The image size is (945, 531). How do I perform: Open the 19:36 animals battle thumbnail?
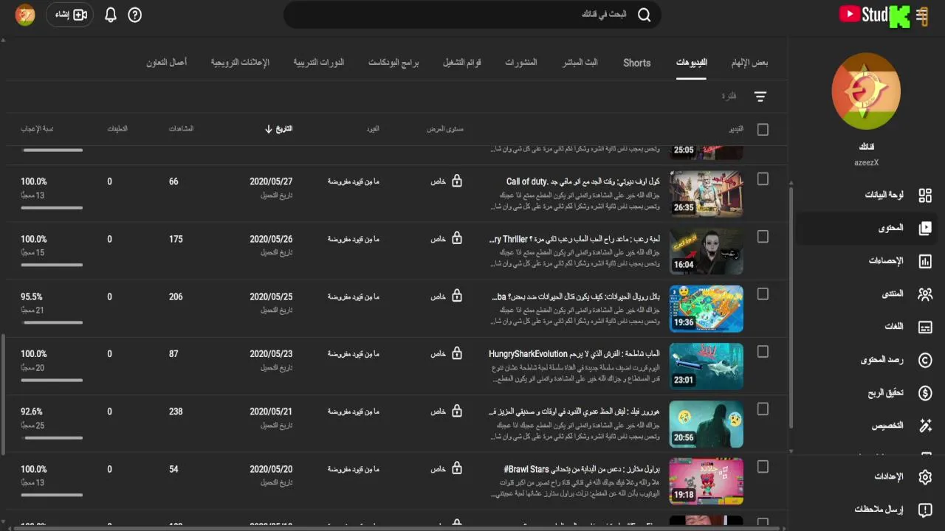click(707, 309)
